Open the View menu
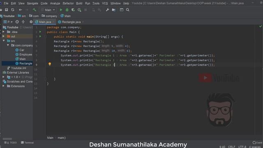This screenshot has width=263, height=148. coord(21,3)
